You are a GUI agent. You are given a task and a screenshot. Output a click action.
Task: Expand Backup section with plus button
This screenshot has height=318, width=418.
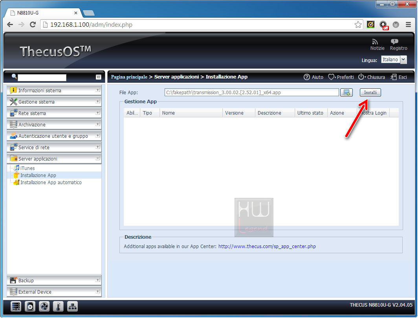click(98, 280)
